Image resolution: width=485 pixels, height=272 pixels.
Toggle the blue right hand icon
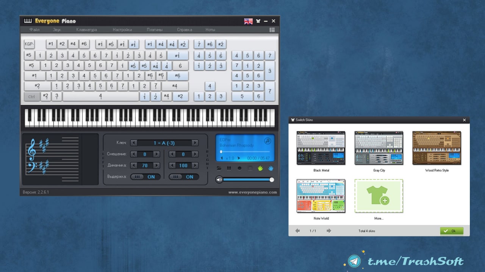point(271,168)
